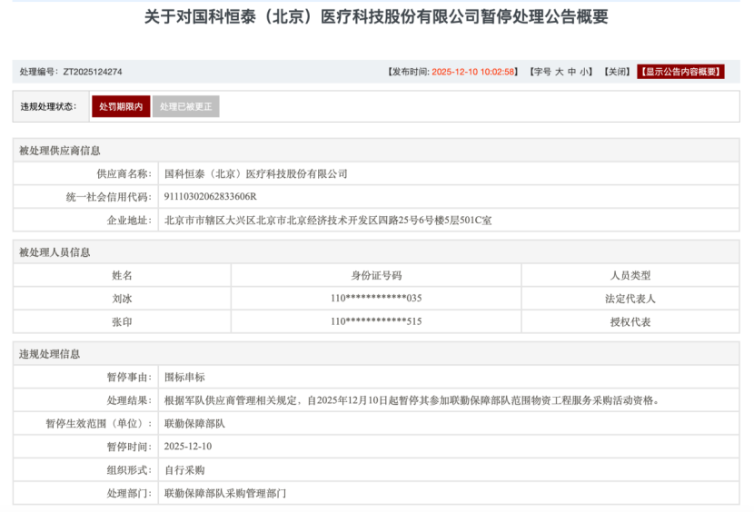This screenshot has width=754, height=512.
Task: Select the 处罚期限内 status tab
Action: [121, 107]
